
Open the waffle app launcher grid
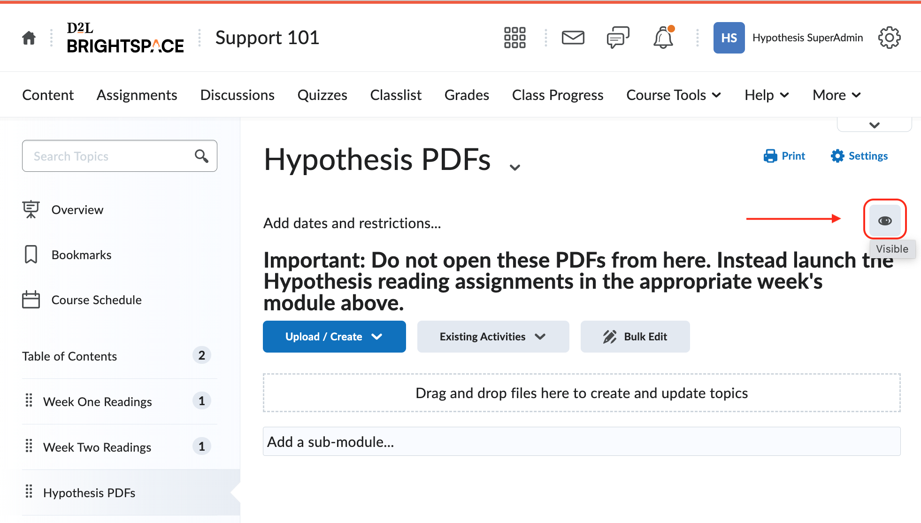[x=514, y=38]
